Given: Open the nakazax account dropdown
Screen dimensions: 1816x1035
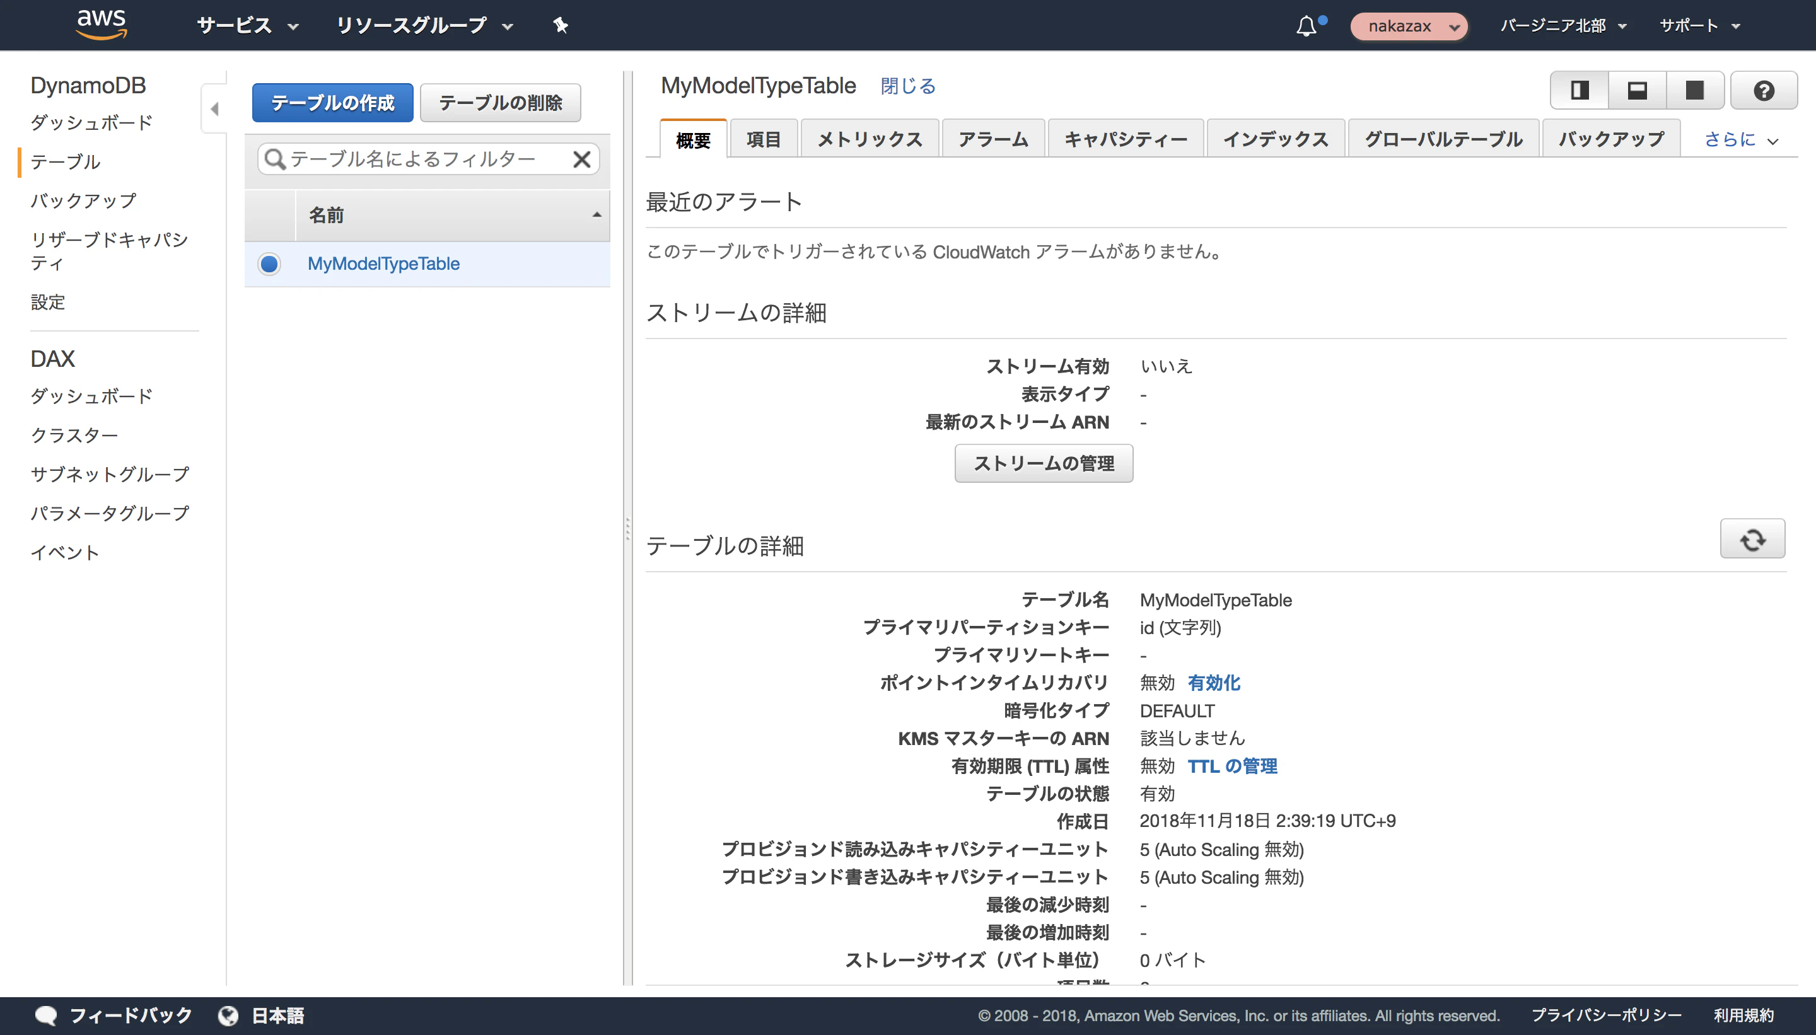Looking at the screenshot, I should pos(1409,26).
